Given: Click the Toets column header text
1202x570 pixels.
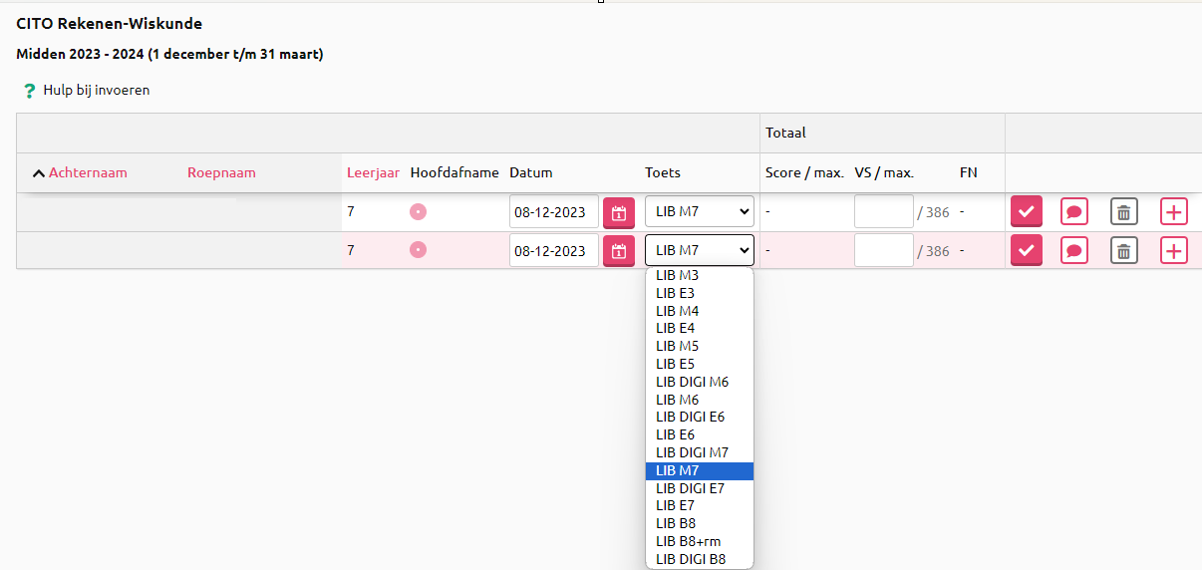Looking at the screenshot, I should 663,172.
